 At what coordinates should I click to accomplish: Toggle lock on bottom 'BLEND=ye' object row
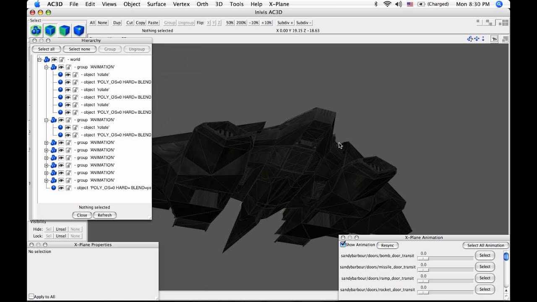coord(68,188)
